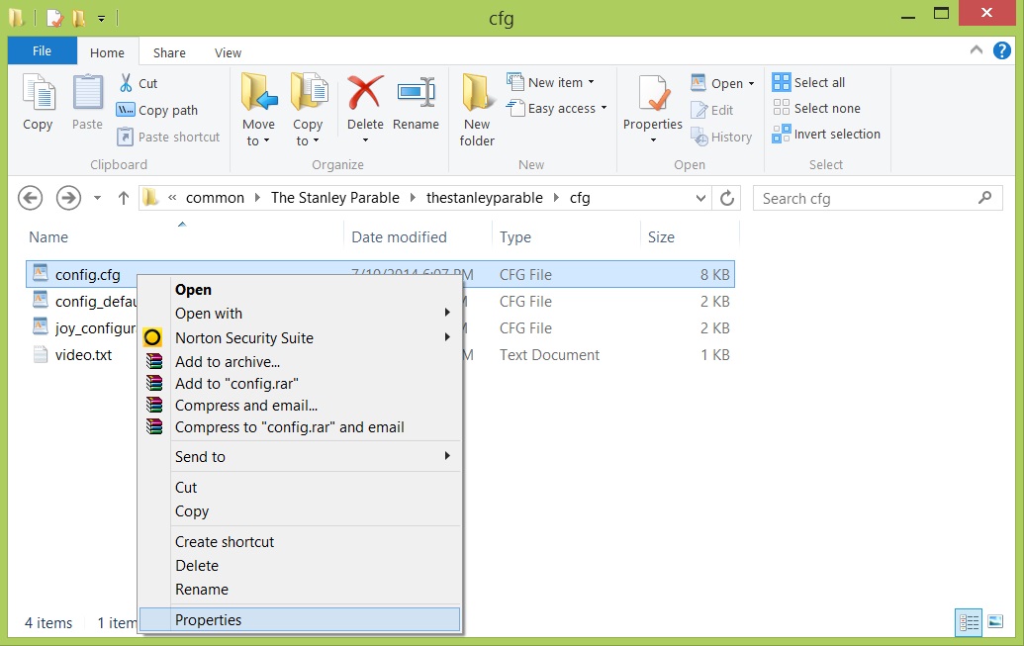Click thestanleyparable breadcrumb segment
Image resolution: width=1024 pixels, height=646 pixels.
(x=484, y=198)
